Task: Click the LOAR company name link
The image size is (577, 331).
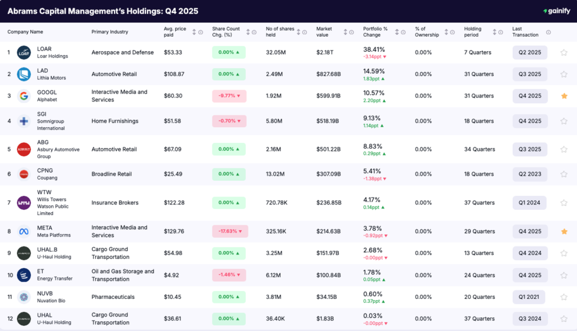Action: (x=46, y=49)
